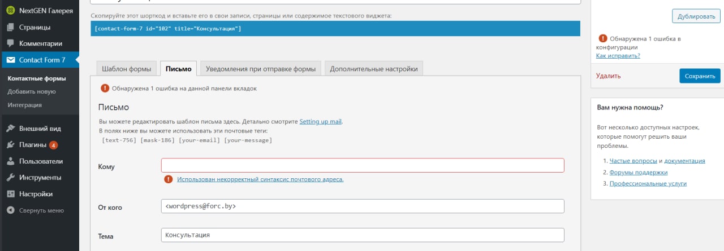The width and height of the screenshot is (724, 251).
Task: Open Плагины menu
Action: point(40,144)
